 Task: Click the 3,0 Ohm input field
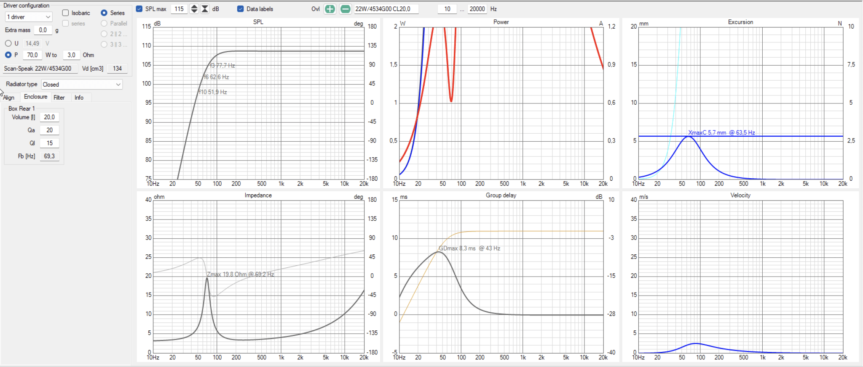coord(71,55)
